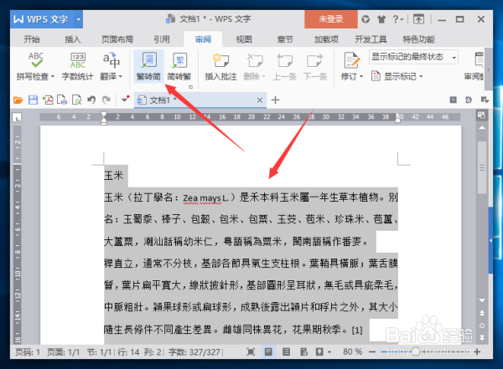503x369 pixels.
Task: Click the 页码: 1 status entry
Action: click(x=28, y=352)
